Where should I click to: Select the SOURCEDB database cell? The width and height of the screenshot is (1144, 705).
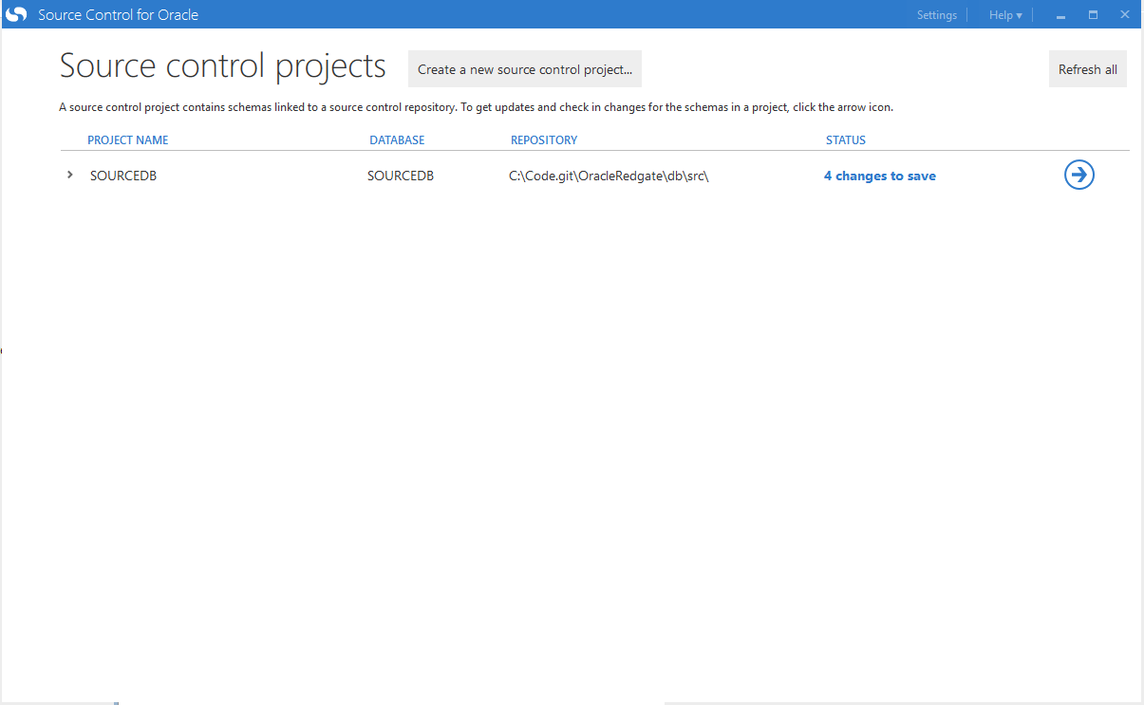pyautogui.click(x=400, y=176)
